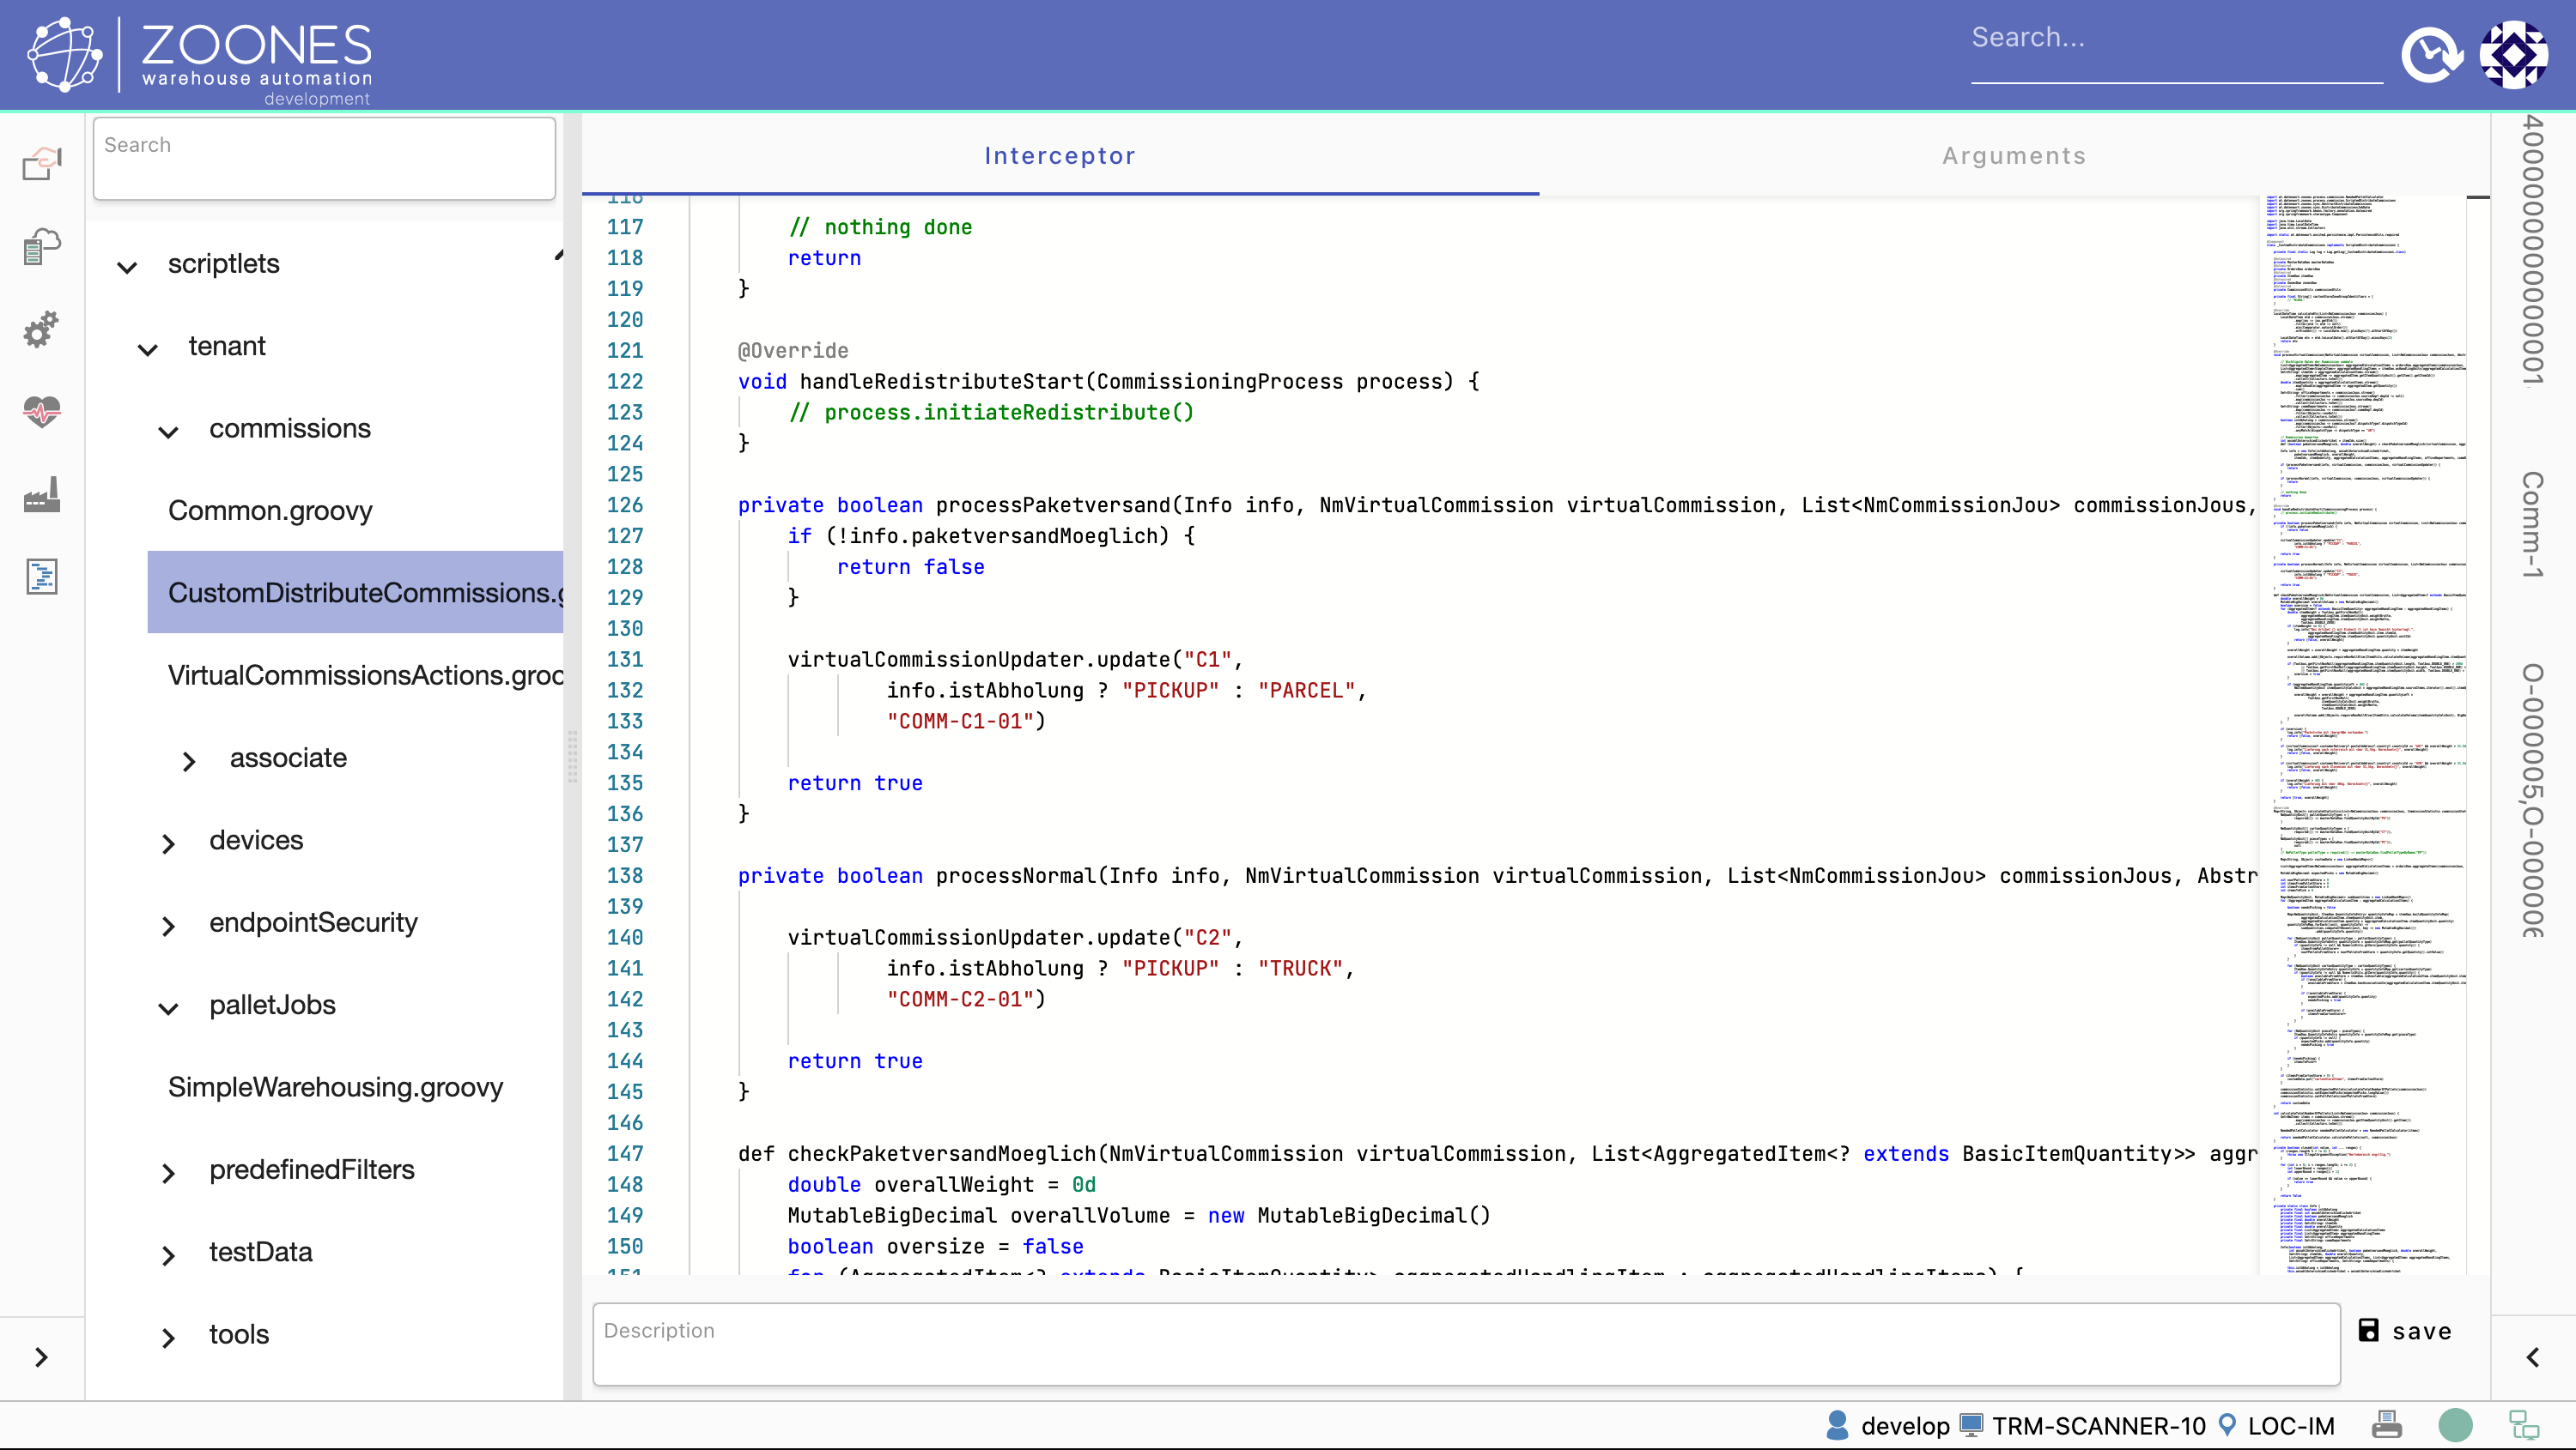The width and height of the screenshot is (2576, 1450).
Task: Click the printer icon in status bar
Action: [x=2387, y=1424]
